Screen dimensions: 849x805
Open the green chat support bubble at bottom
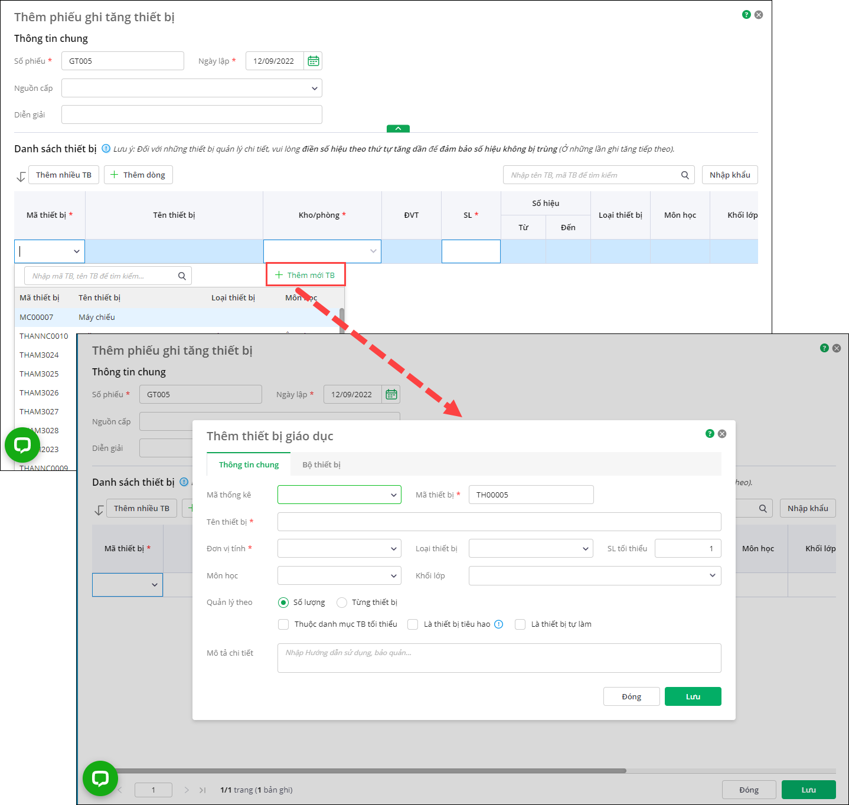click(x=100, y=778)
